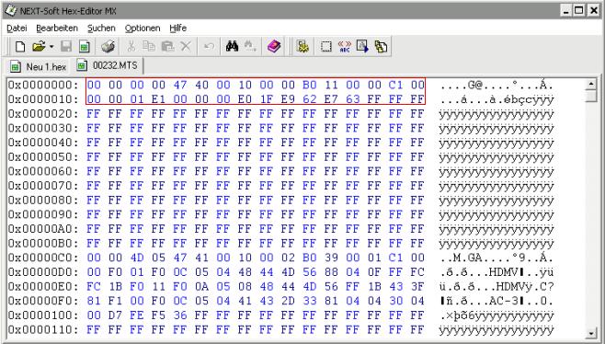Screen dimensions: 605x344
Task: Click offset label 0x0000110
Action: tap(43, 329)
